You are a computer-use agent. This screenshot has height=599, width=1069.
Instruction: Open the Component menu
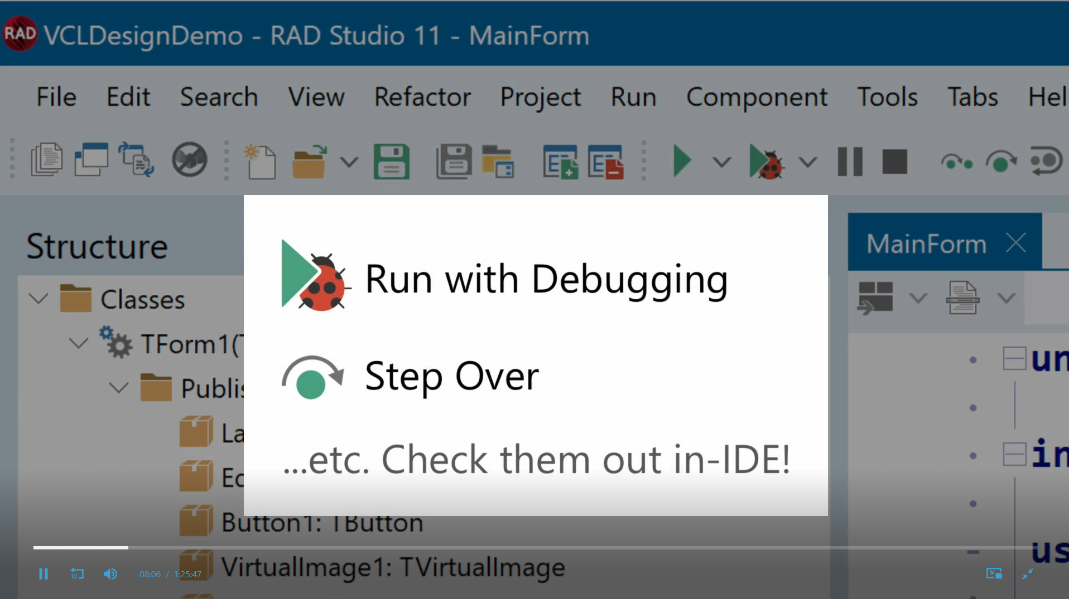click(x=757, y=98)
